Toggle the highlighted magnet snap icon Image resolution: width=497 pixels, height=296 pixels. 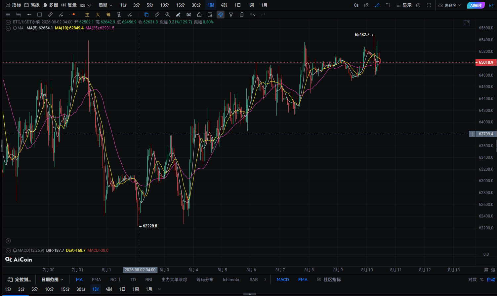click(221, 15)
